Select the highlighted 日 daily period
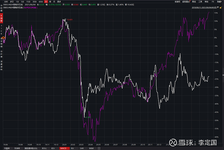Viewport: 224px width, 150px height. click(46, 2)
